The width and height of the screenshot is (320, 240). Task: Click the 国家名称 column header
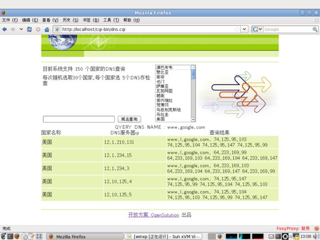point(51,132)
